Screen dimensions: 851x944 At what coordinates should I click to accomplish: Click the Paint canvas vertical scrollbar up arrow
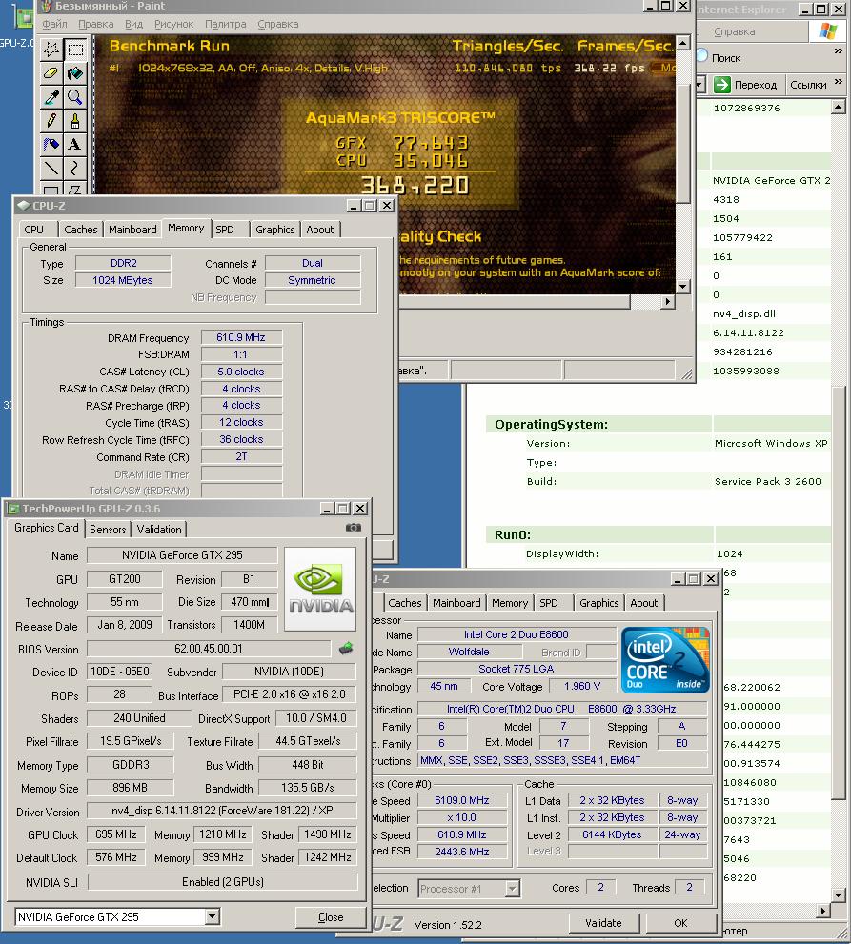pos(683,42)
